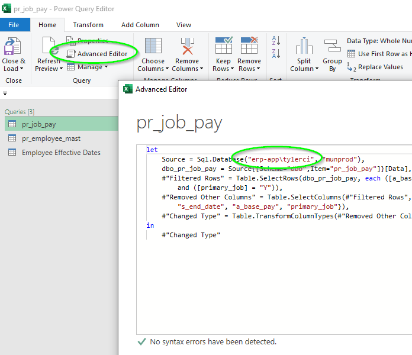Click the quick access toolbar customize arrow
This screenshot has width=412, height=355.
(x=5, y=93)
